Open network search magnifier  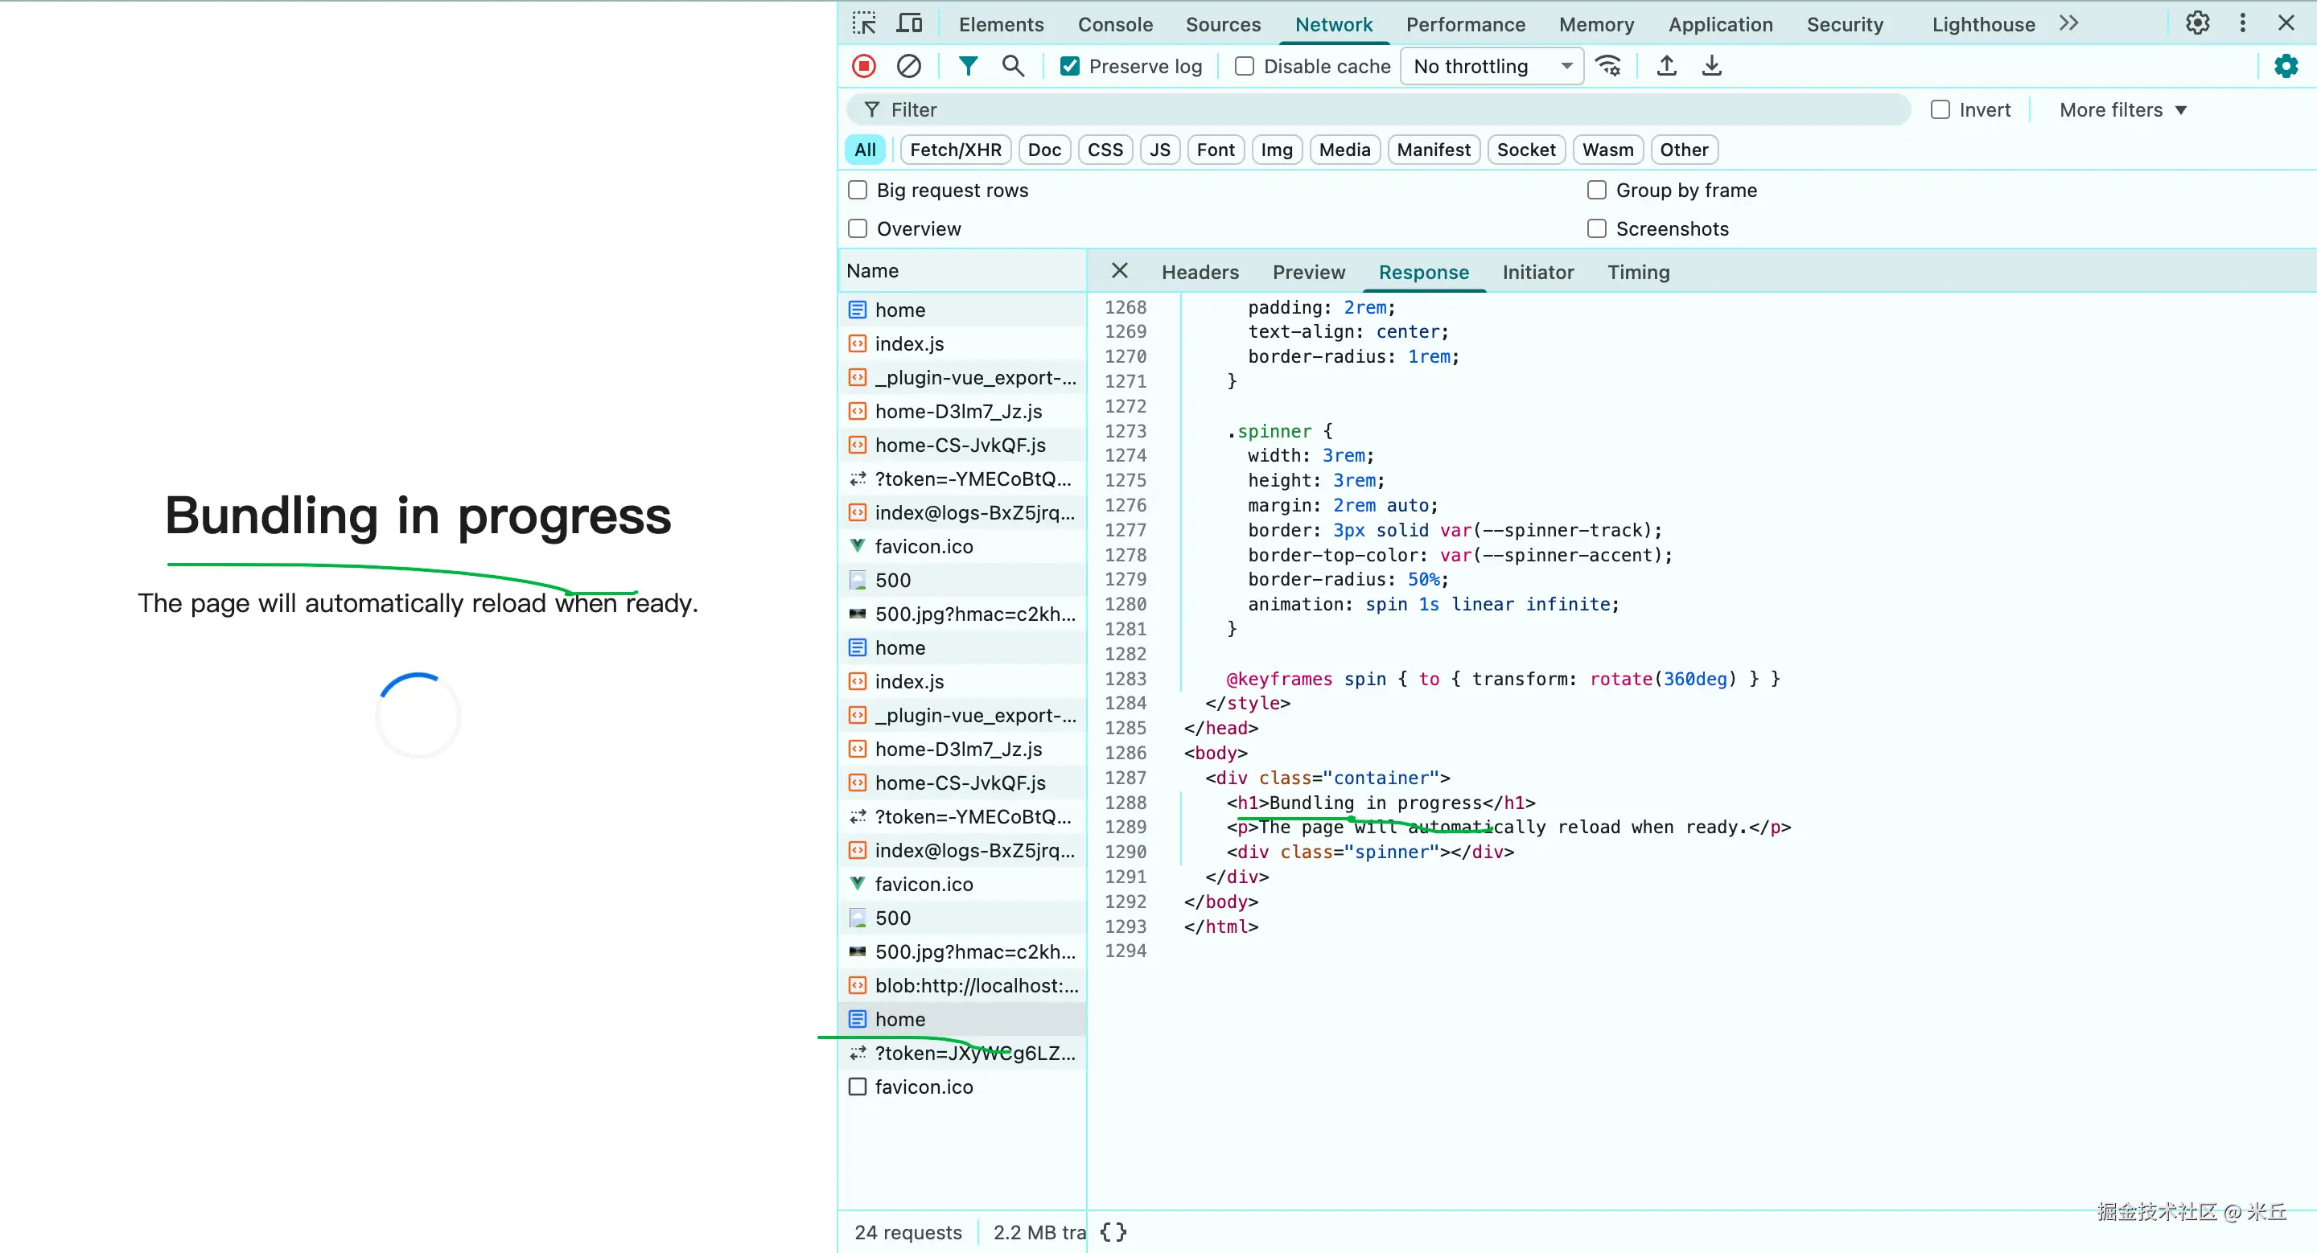click(1013, 66)
